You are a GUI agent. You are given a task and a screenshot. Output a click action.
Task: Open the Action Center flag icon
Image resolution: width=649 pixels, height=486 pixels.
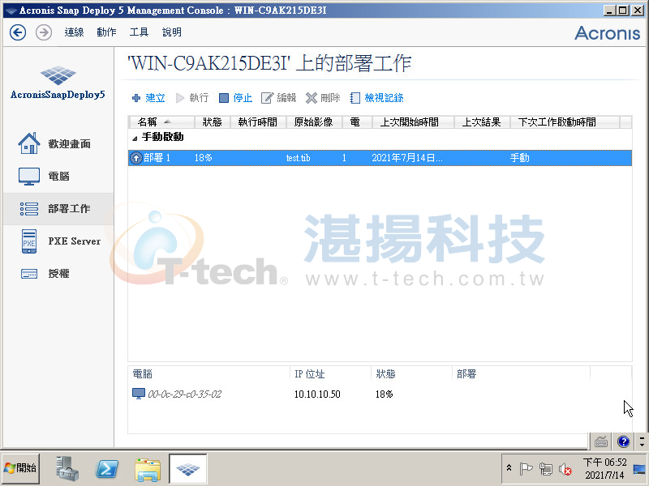[x=526, y=469]
